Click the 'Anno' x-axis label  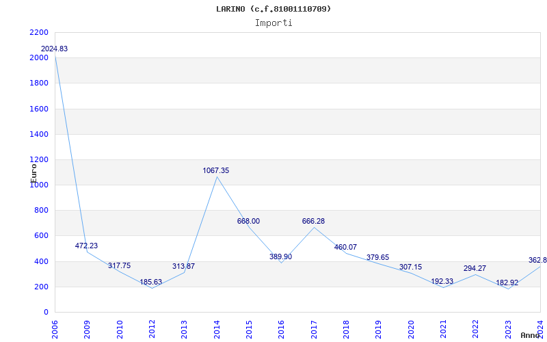530,335
